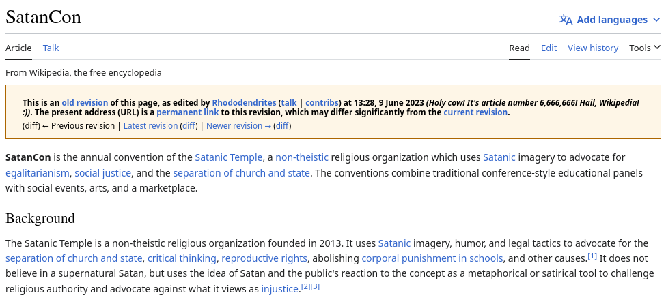The height and width of the screenshot is (304, 666).
Task: Open the egalitarianism link
Action: (x=38, y=173)
